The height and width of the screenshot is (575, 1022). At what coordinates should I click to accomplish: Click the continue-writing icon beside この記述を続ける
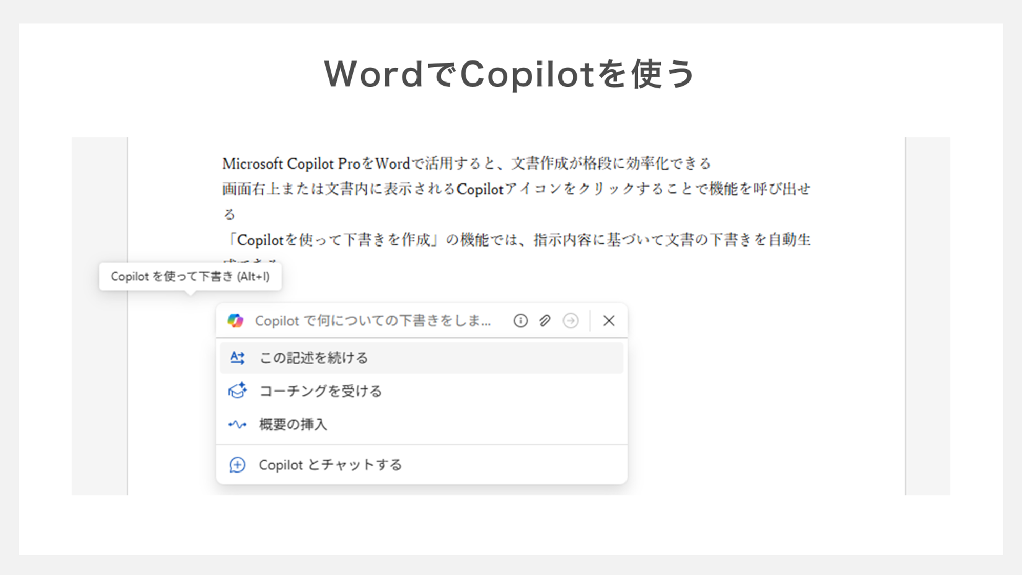tap(237, 358)
